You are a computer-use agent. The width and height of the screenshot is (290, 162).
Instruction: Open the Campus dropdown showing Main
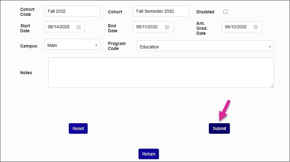click(x=72, y=44)
